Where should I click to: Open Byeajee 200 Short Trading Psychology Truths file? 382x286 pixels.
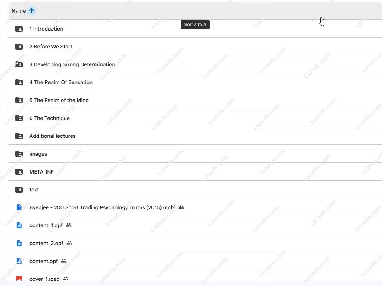coord(102,207)
